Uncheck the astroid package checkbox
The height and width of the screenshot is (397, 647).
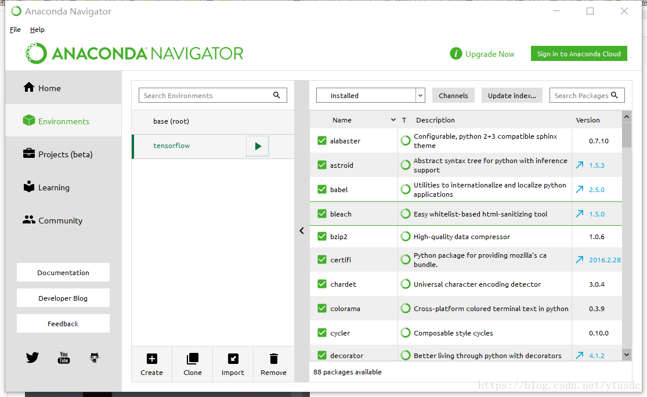point(322,165)
